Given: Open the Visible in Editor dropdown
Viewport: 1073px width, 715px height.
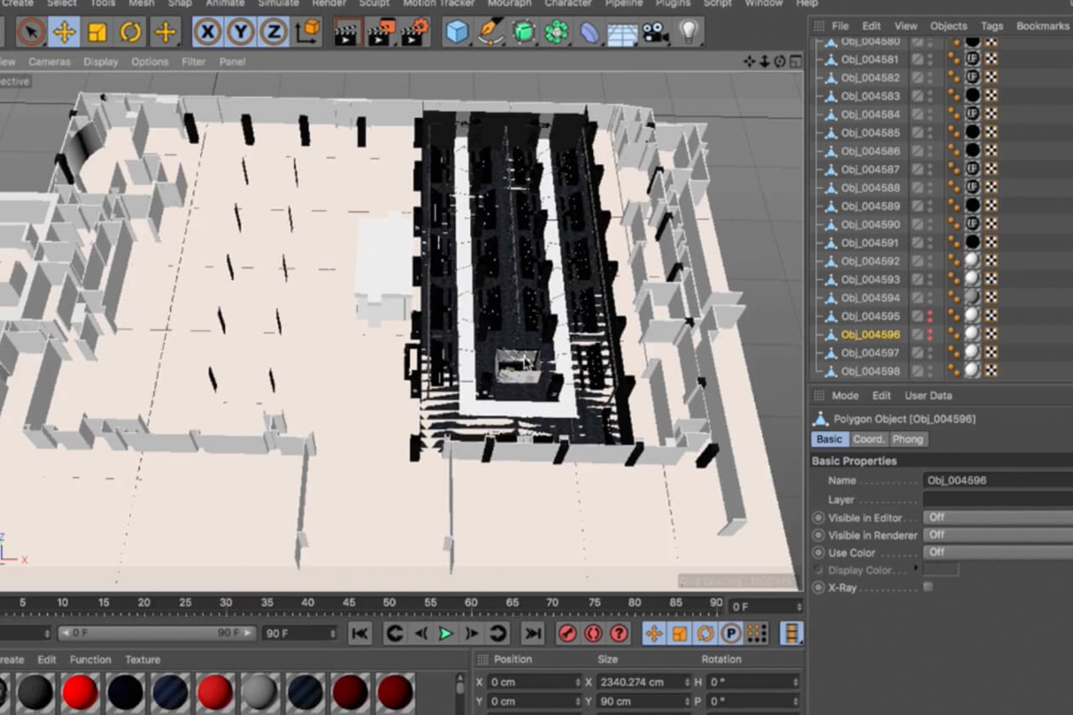Looking at the screenshot, I should coord(998,517).
